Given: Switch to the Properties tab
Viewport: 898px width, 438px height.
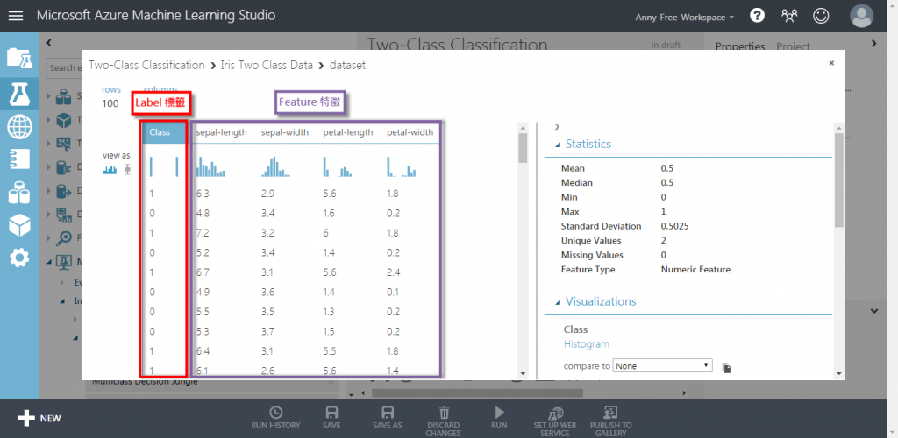Looking at the screenshot, I should pyautogui.click(x=740, y=46).
